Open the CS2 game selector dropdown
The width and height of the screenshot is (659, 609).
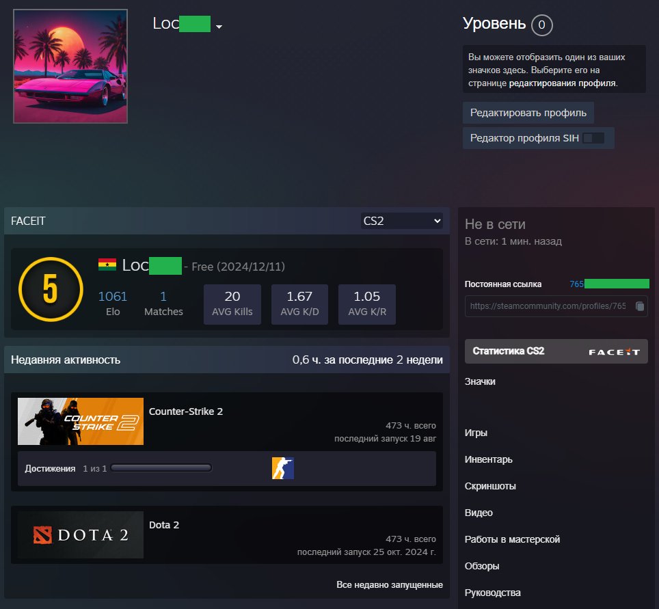tap(402, 221)
